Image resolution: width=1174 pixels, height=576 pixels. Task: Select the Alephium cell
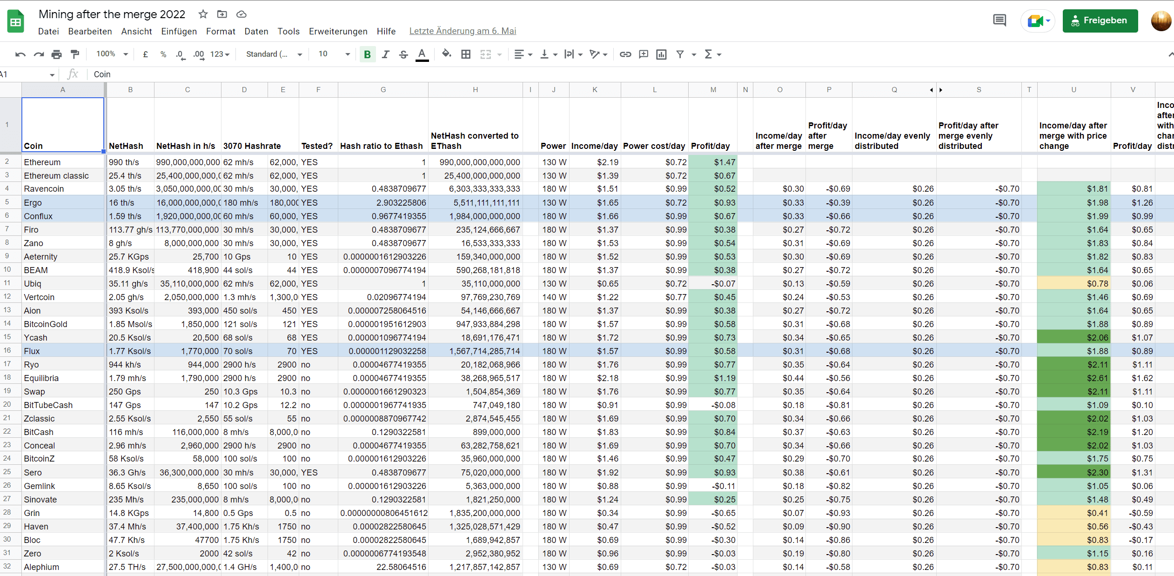(x=63, y=567)
